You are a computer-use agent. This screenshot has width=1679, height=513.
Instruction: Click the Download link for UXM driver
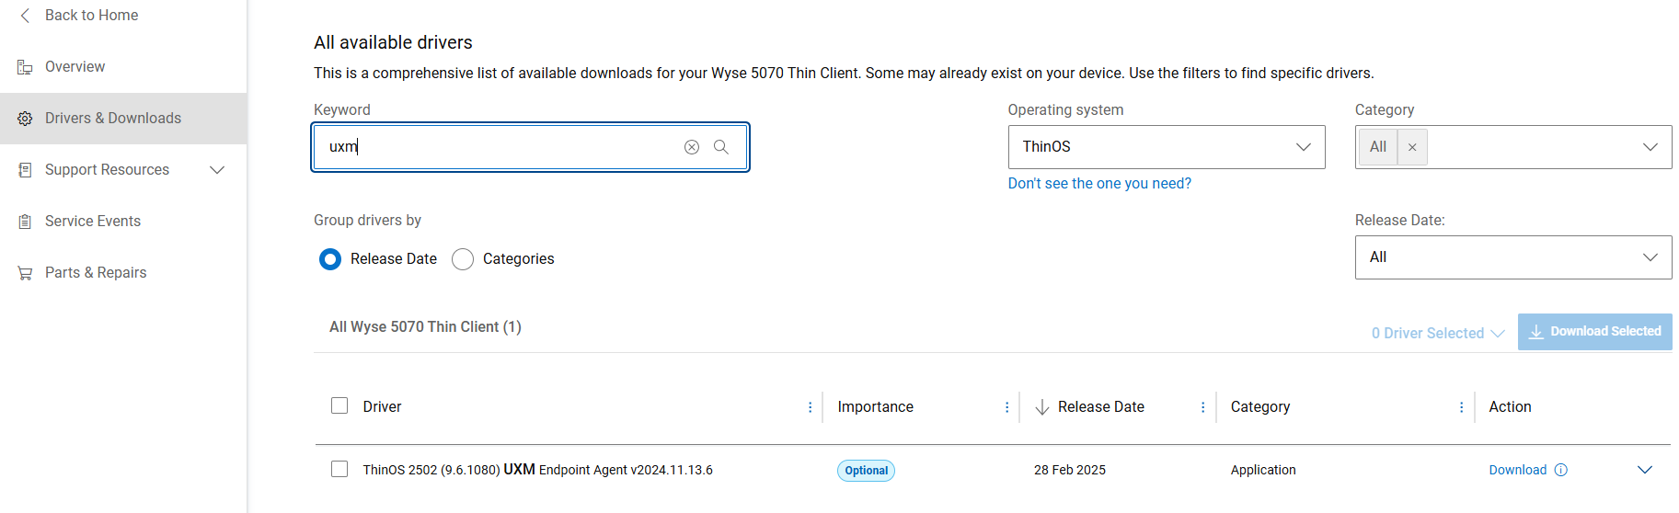1517,470
